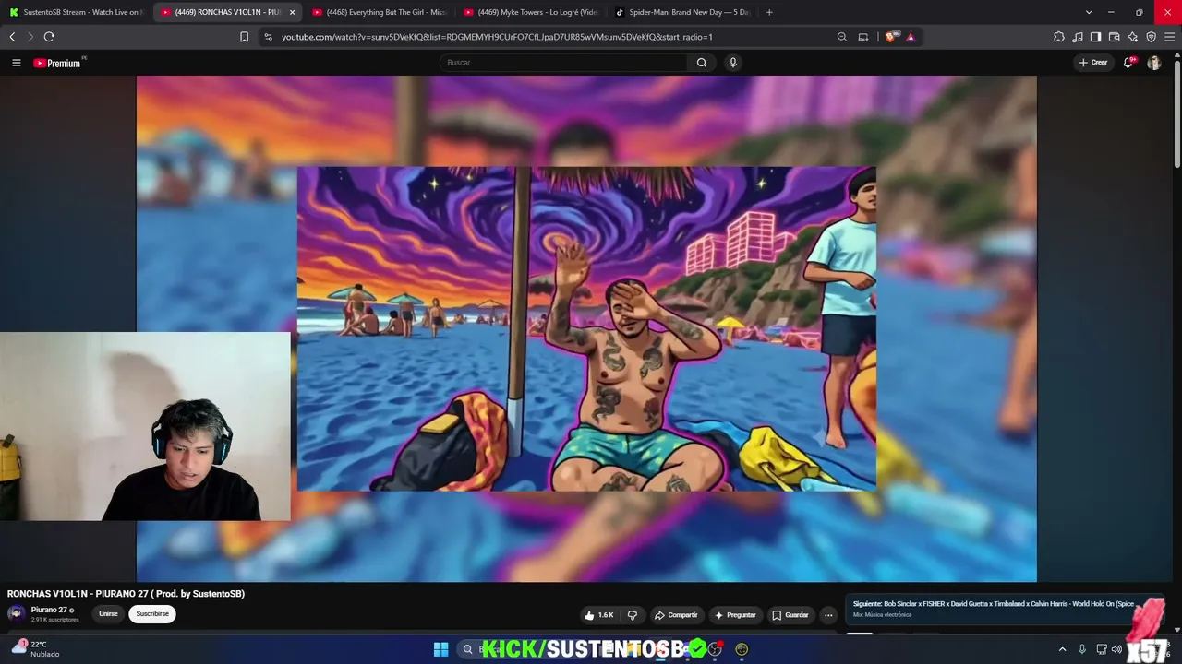The height and width of the screenshot is (664, 1182).
Task: Click the youtube.com URL in address bar
Action: [x=497, y=37]
